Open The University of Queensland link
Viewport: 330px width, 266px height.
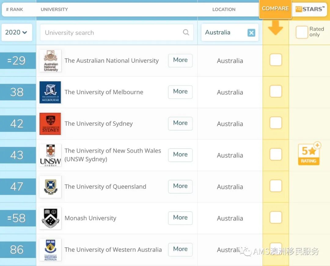(105, 187)
